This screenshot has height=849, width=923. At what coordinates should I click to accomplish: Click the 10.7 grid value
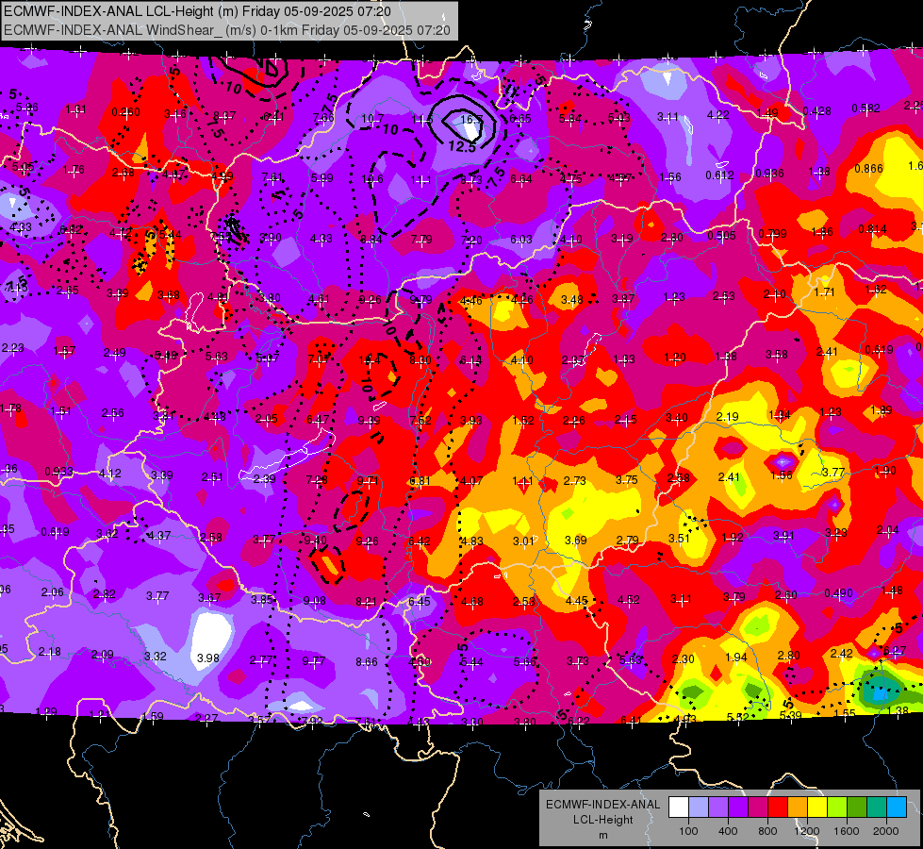pyautogui.click(x=372, y=119)
